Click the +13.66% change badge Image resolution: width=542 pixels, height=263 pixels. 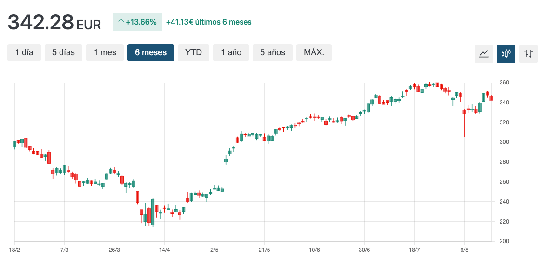coord(137,22)
